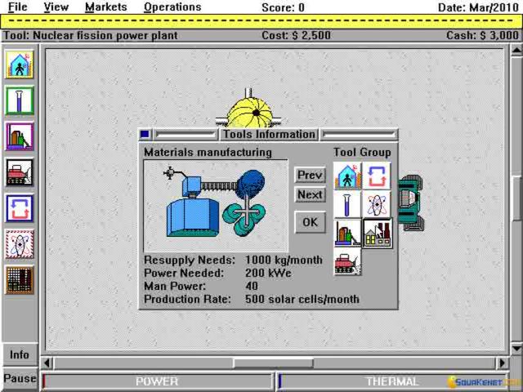Click the horizontal scrollbar thumb

tap(273, 363)
